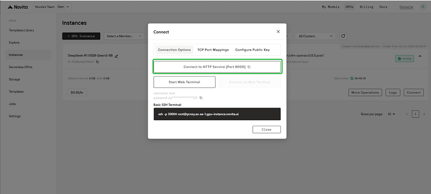431x194 pixels.
Task: Go to Serverless GPUs in sidebar
Action: click(x=20, y=67)
